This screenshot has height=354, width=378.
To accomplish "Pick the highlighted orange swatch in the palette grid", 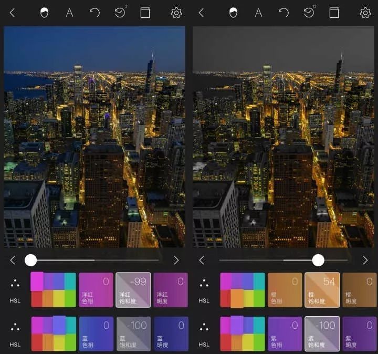I will click(x=237, y=298).
